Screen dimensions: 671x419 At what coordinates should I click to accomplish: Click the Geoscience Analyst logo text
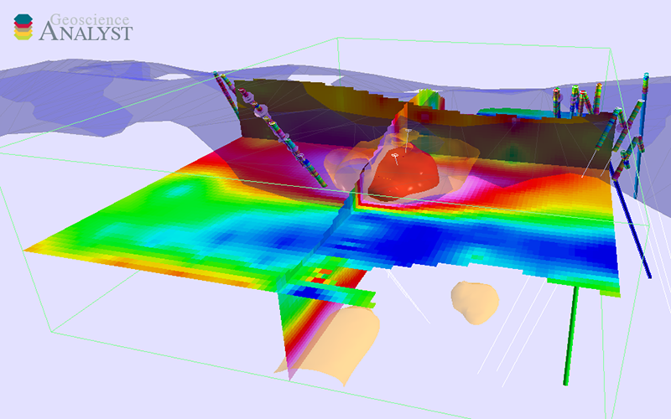pos(86,28)
